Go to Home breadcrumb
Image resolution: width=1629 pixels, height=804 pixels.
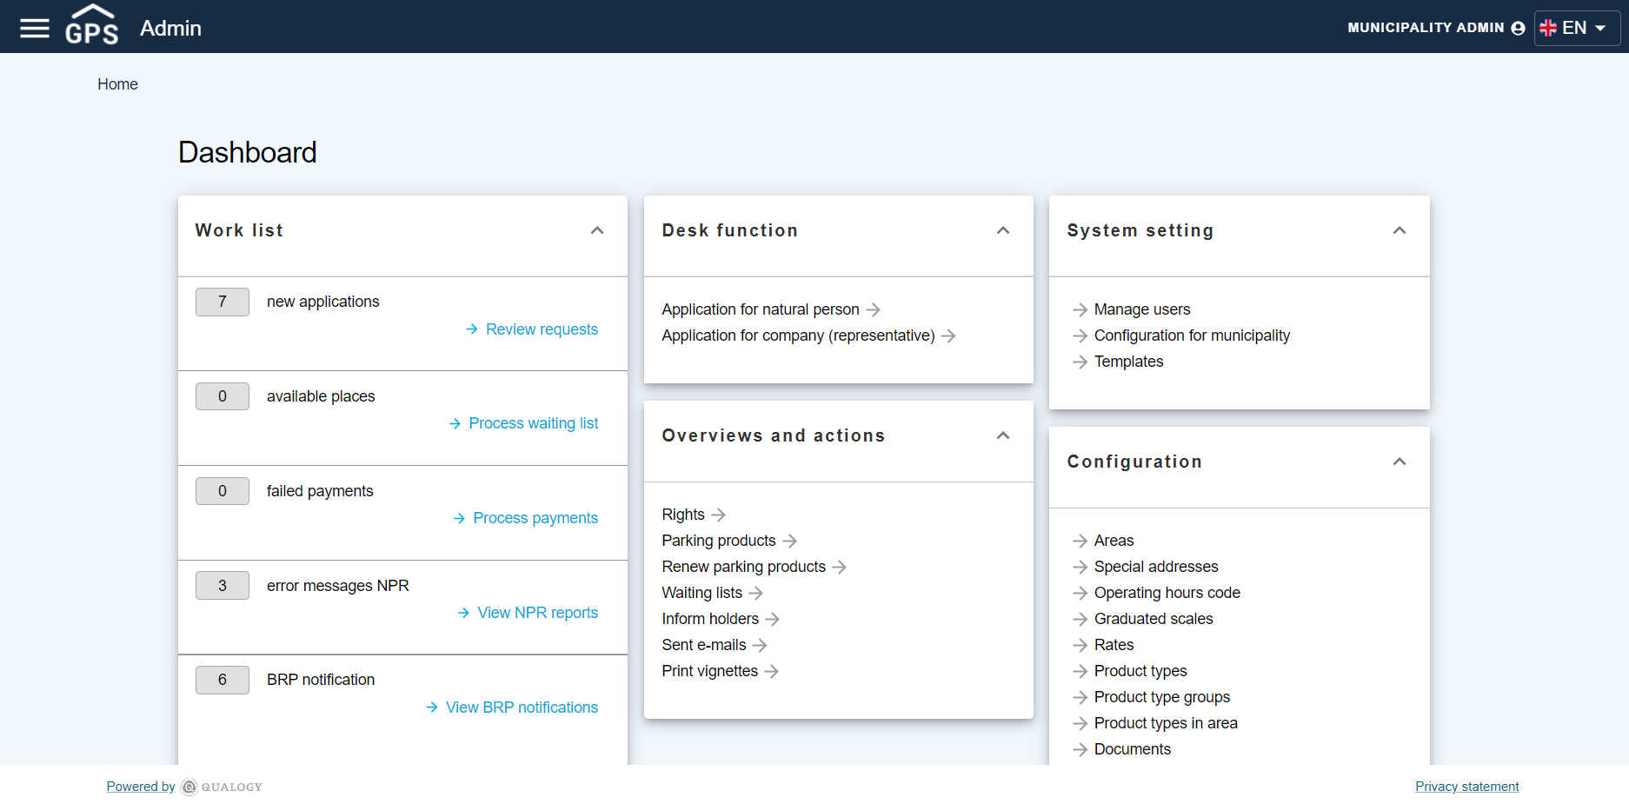pos(117,84)
